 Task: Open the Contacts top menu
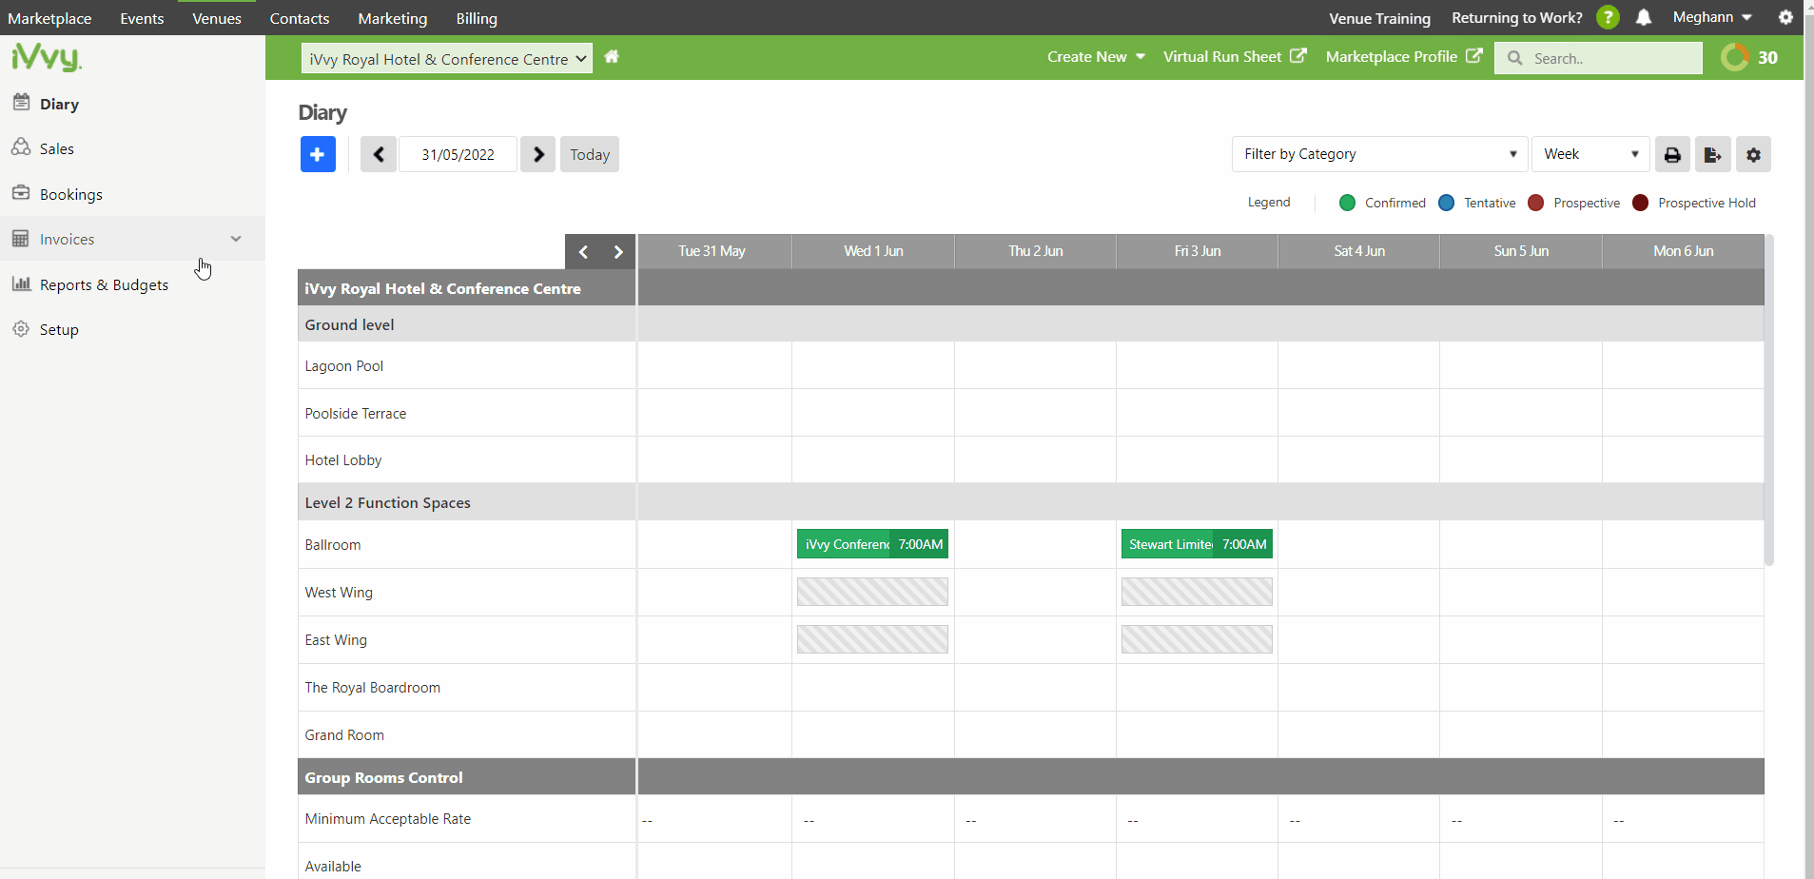[300, 18]
